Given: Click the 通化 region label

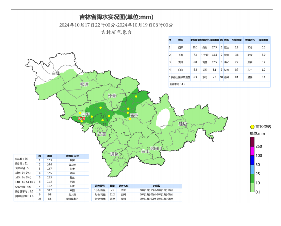Looking at the screenshot, I should 114,154.
